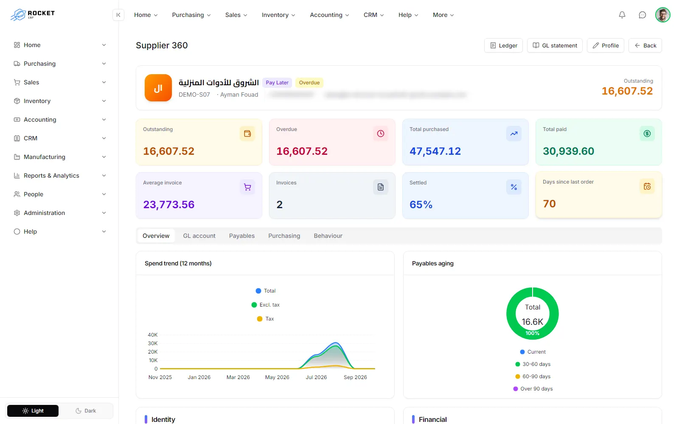This screenshot has height=424, width=679.
Task: Switch to the Purchasing tab below stats
Action: point(284,236)
